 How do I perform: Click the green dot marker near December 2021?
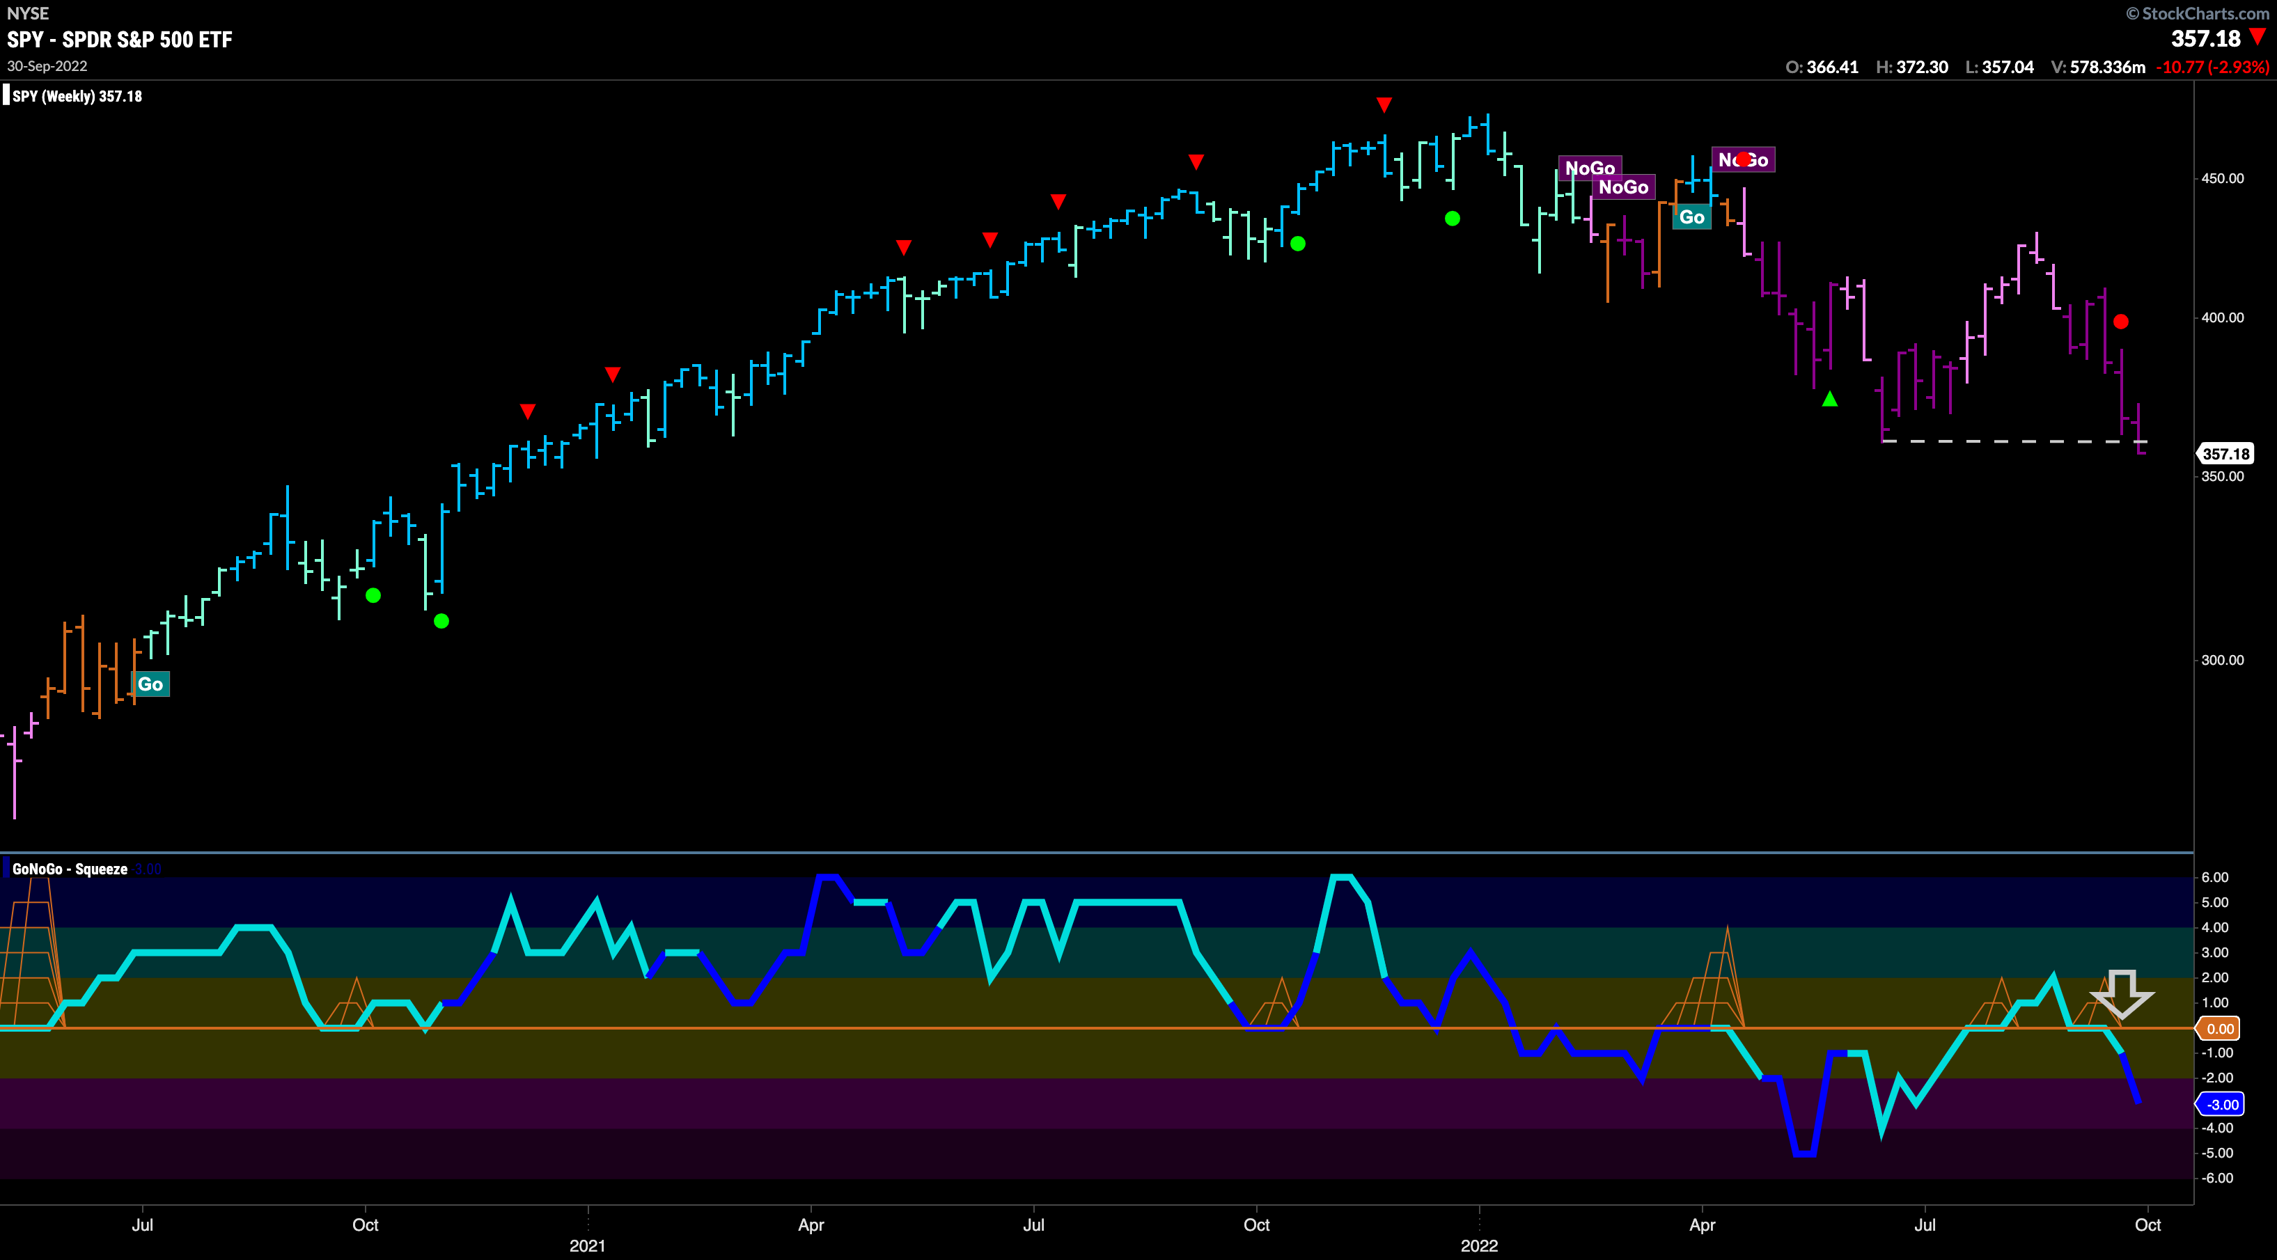[1453, 219]
